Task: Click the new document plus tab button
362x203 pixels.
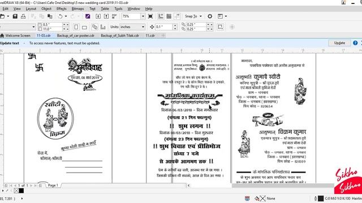Action: coord(163,36)
